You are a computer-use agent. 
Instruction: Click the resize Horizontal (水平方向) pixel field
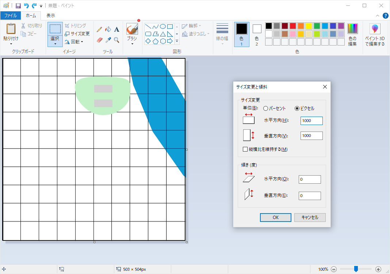coord(311,121)
